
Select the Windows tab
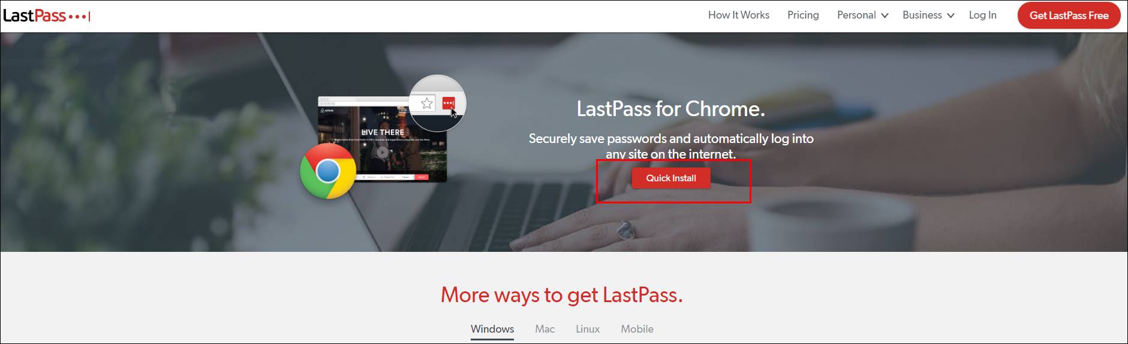492,329
